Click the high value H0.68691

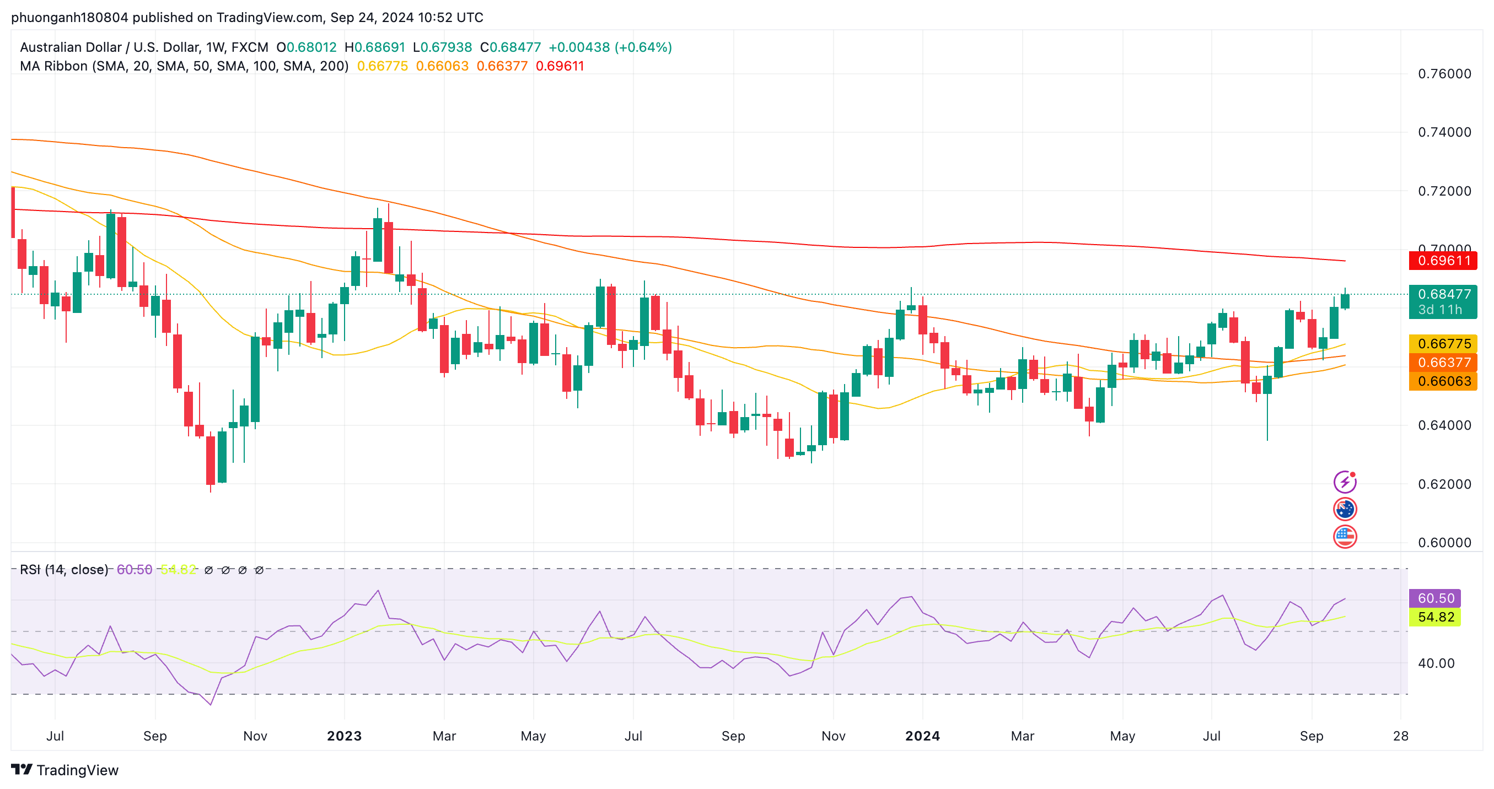[x=375, y=47]
